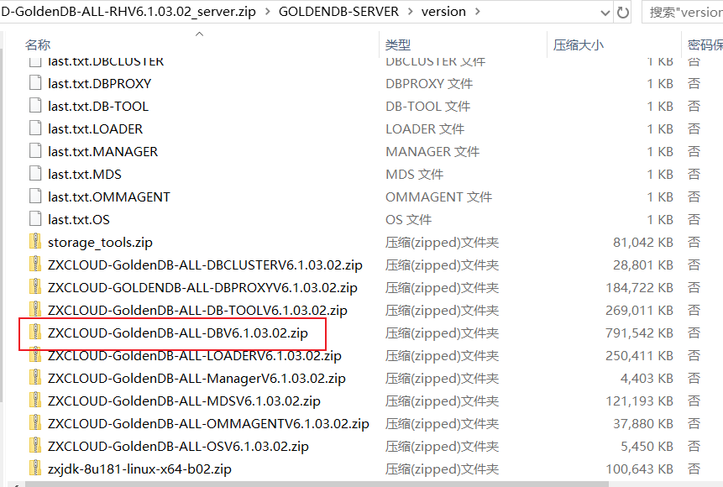723x487 pixels.
Task: Click the 100,643 KB size value
Action: coord(639,469)
